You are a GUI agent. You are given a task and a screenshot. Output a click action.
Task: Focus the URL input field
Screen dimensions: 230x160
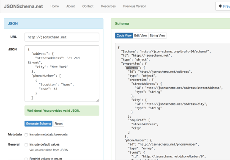coord(62,37)
